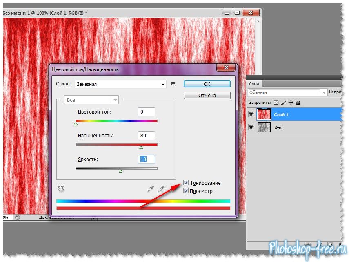Expand the Все color range dropdown
The width and height of the screenshot is (349, 262).
91,100
